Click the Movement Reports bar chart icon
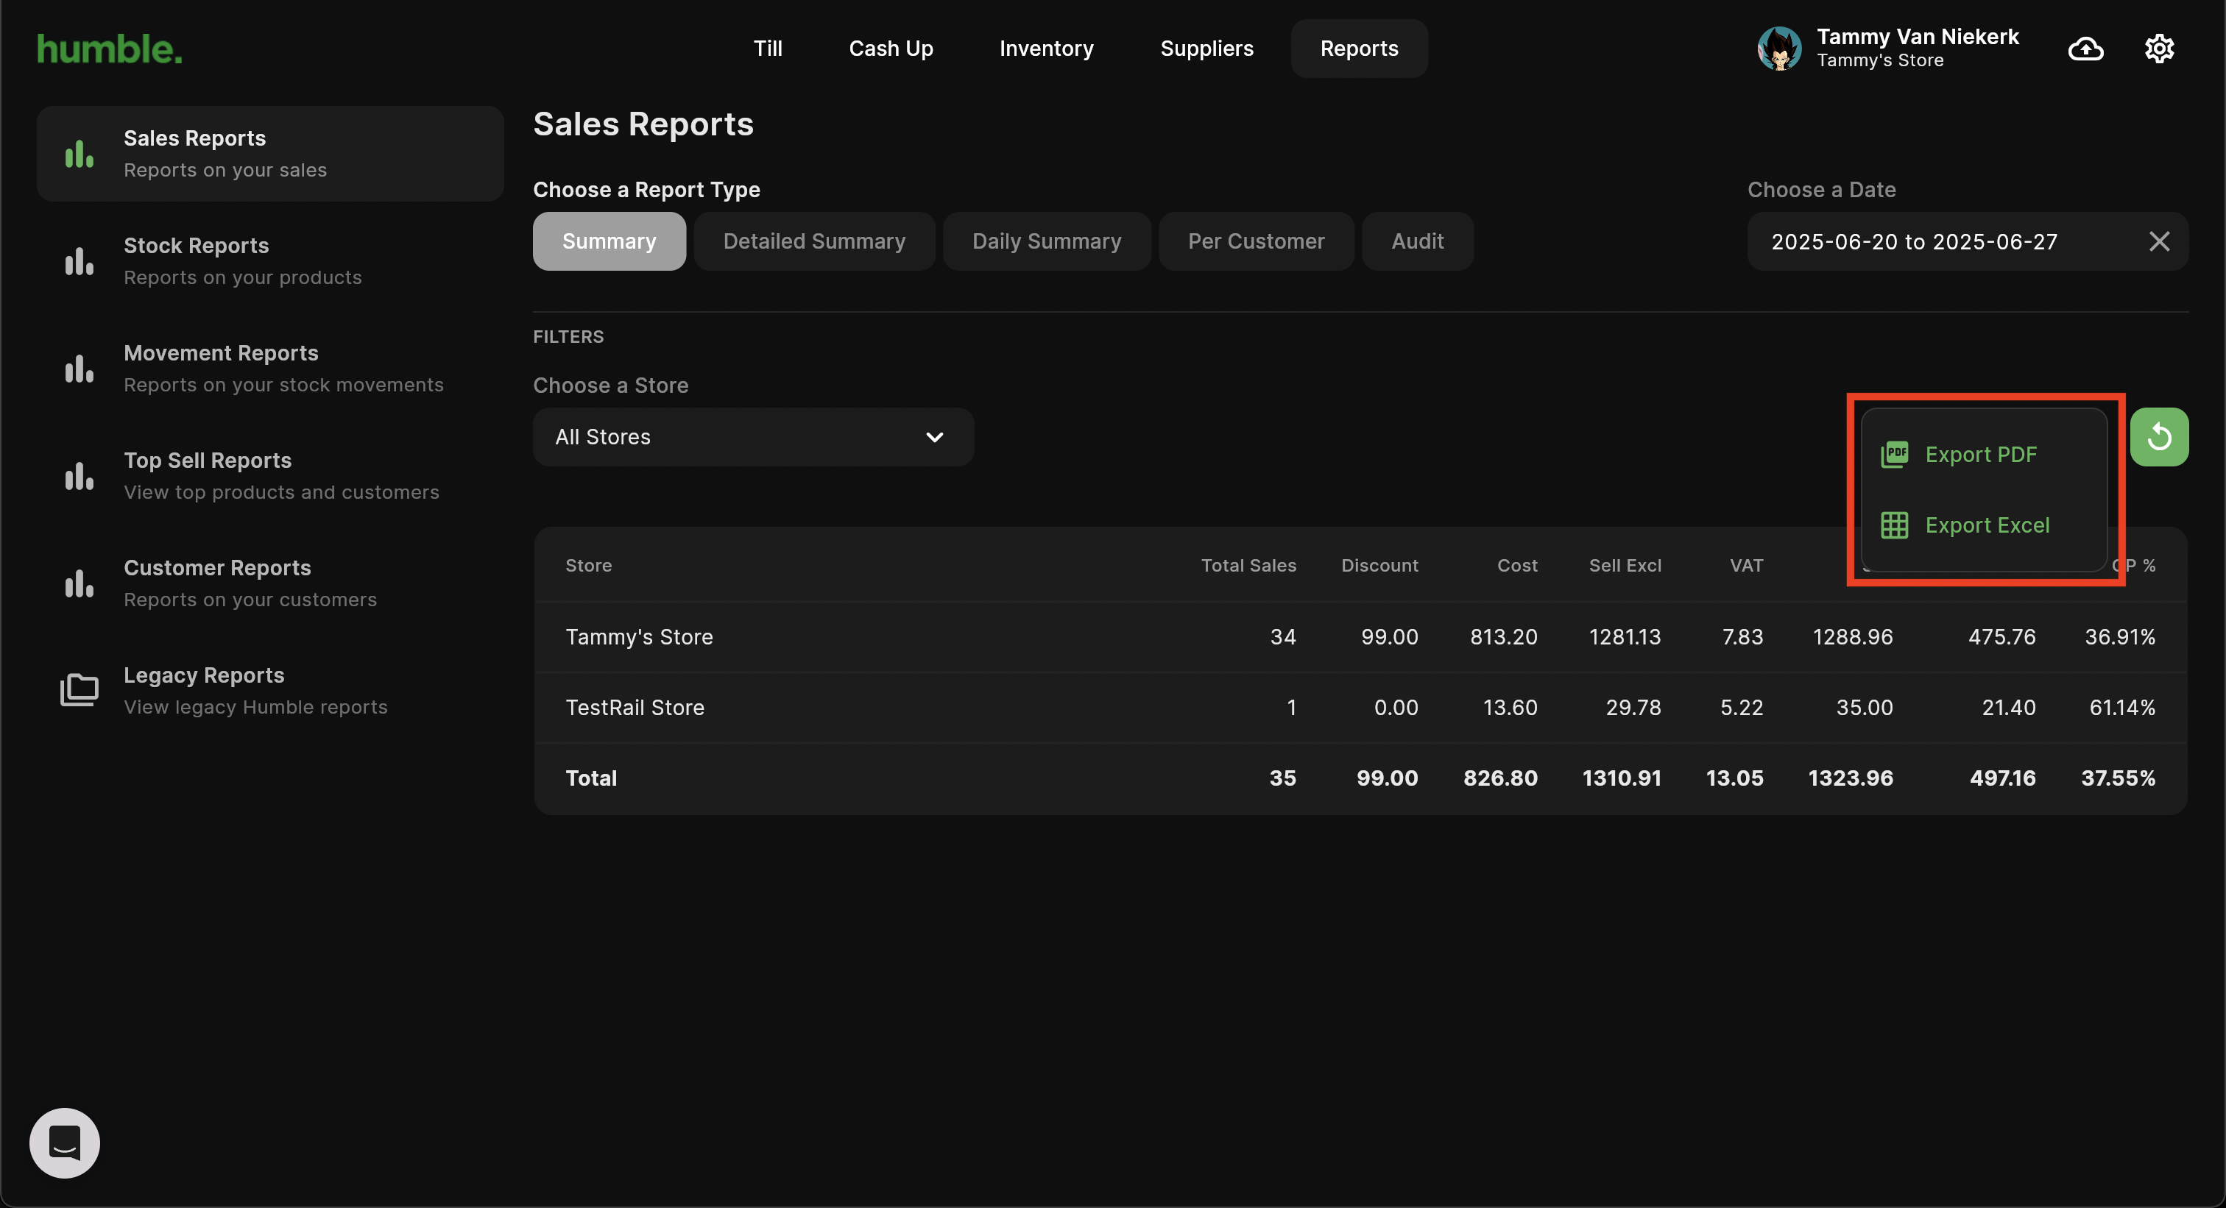 [79, 369]
